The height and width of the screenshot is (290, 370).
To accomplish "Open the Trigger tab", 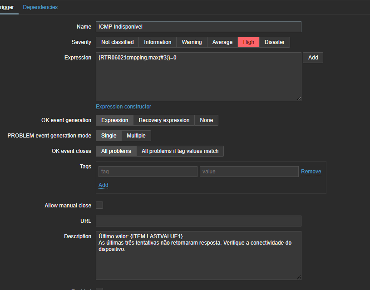I will click(7, 7).
